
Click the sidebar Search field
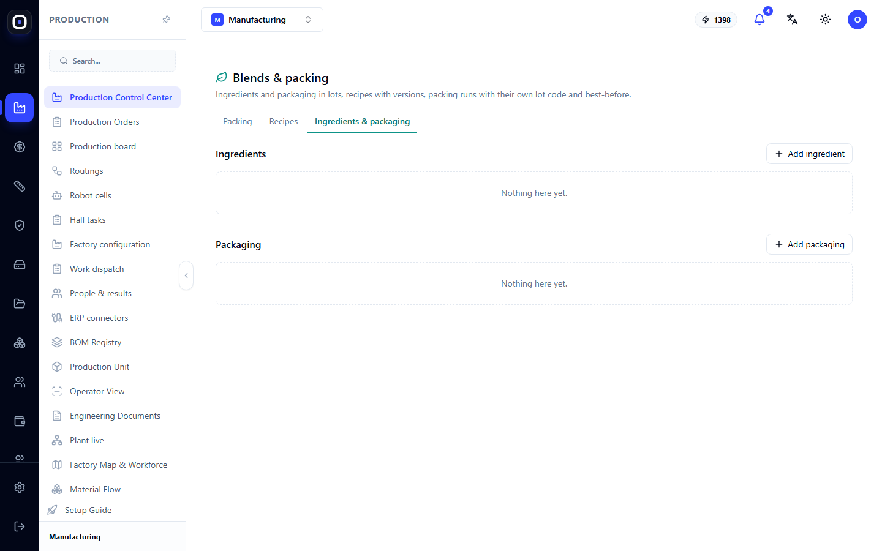[112, 61]
